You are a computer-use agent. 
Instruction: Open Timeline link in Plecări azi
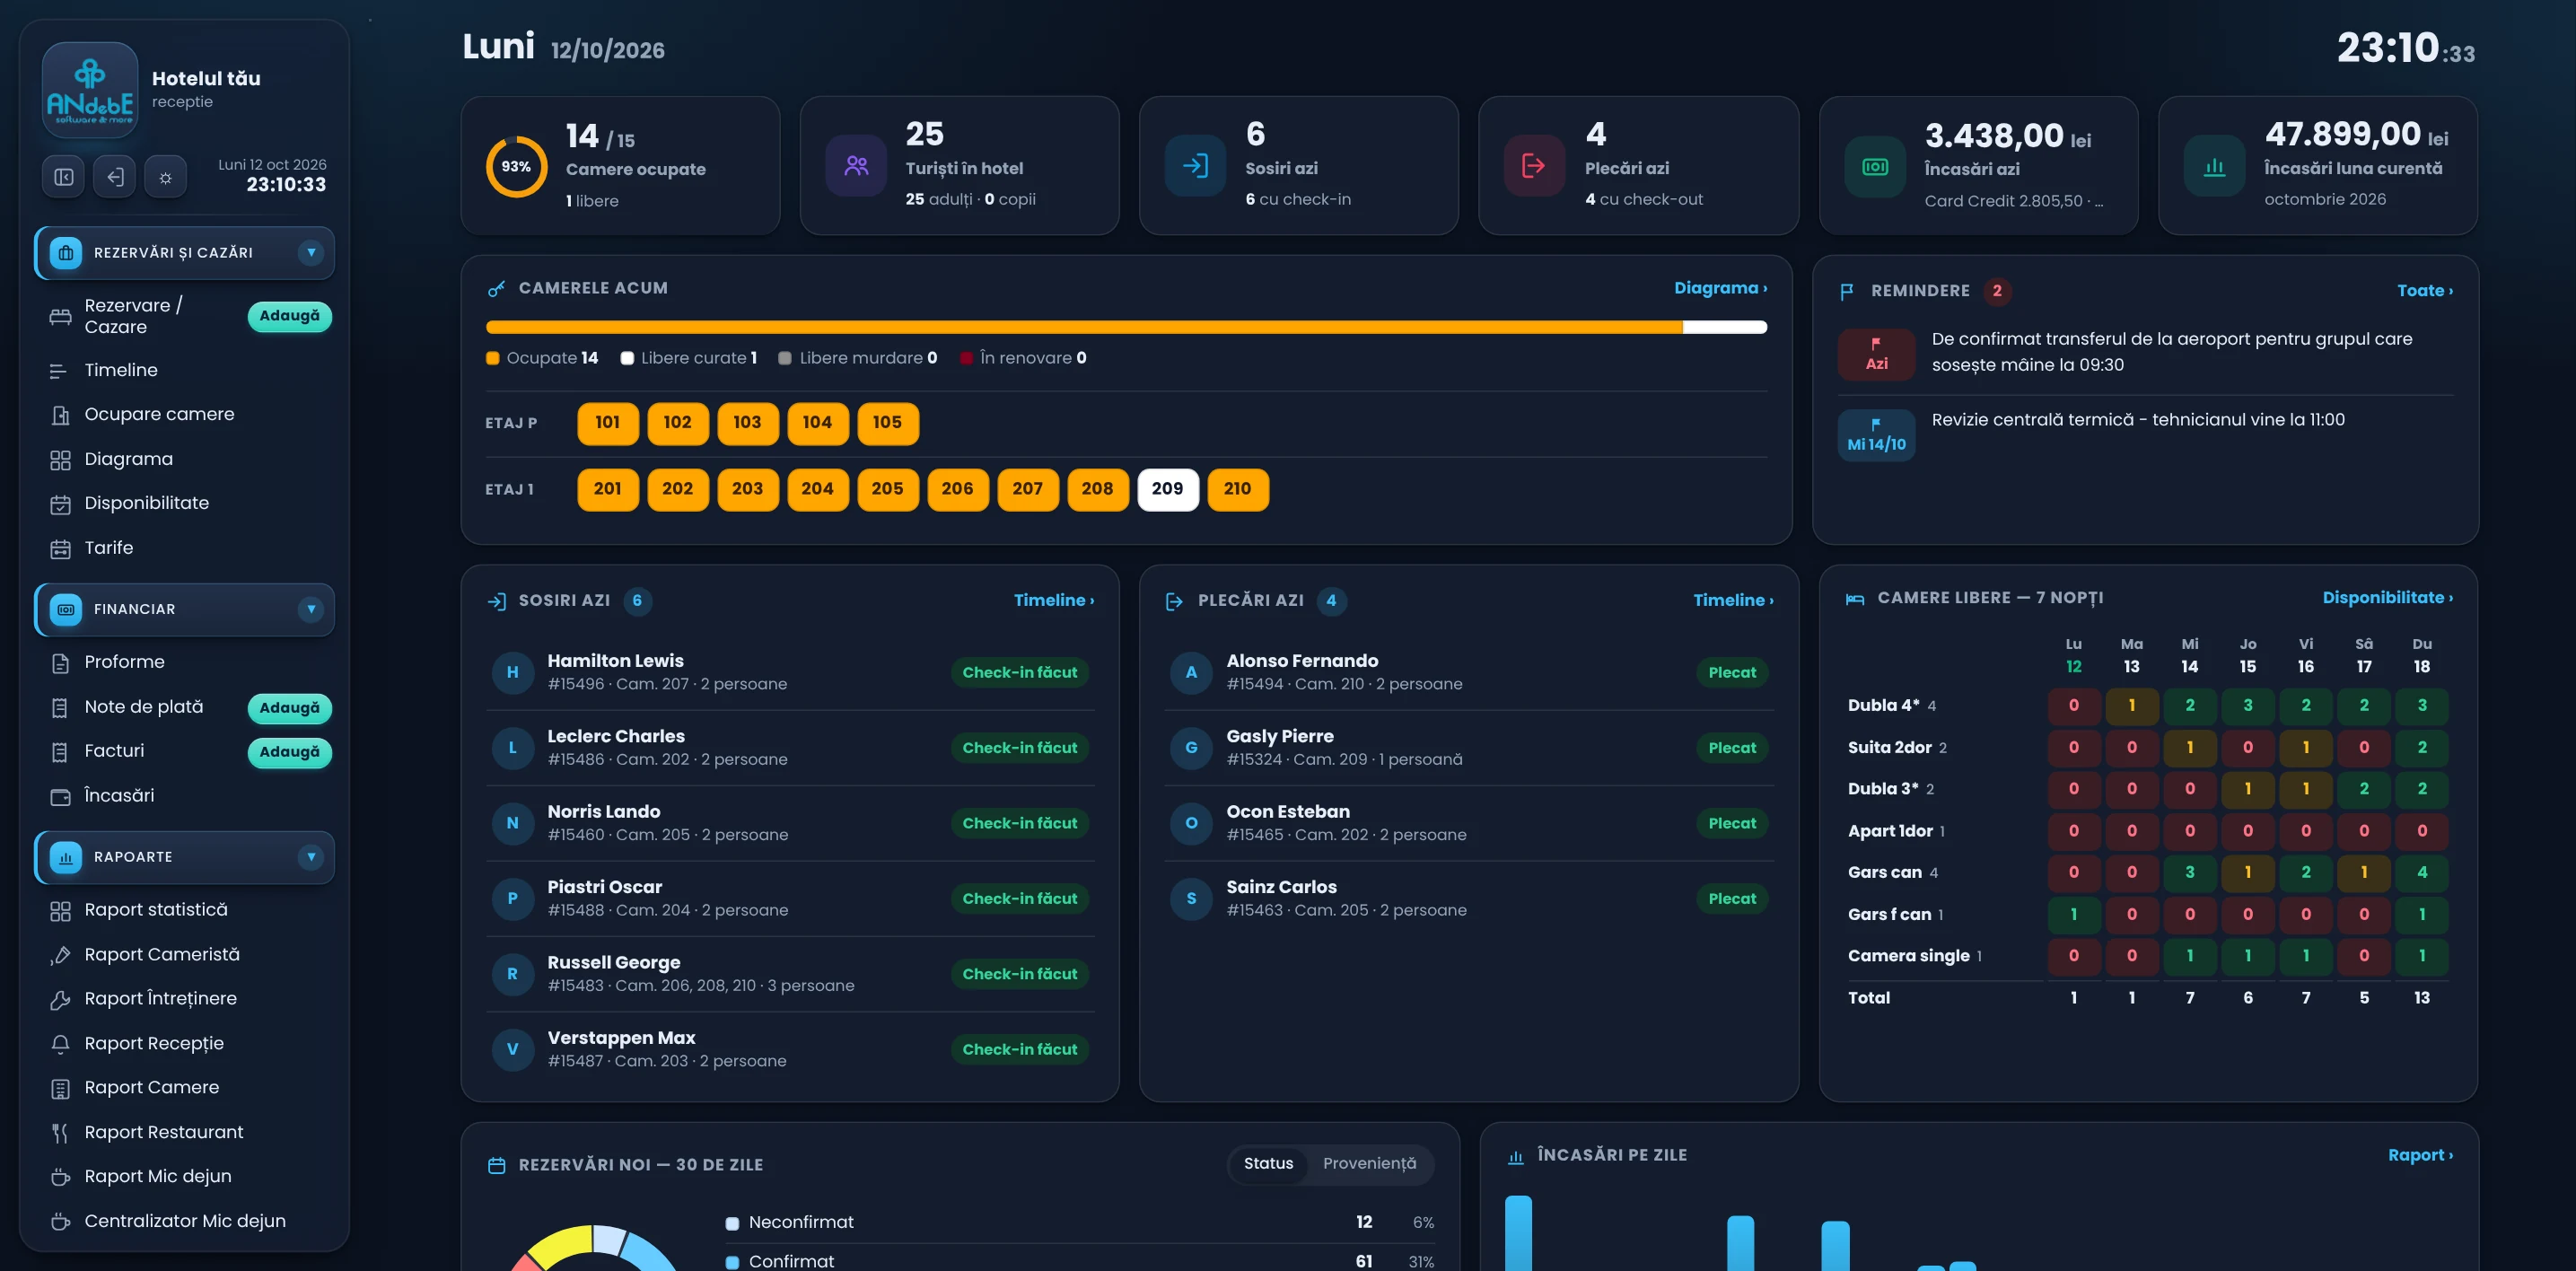tap(1732, 601)
